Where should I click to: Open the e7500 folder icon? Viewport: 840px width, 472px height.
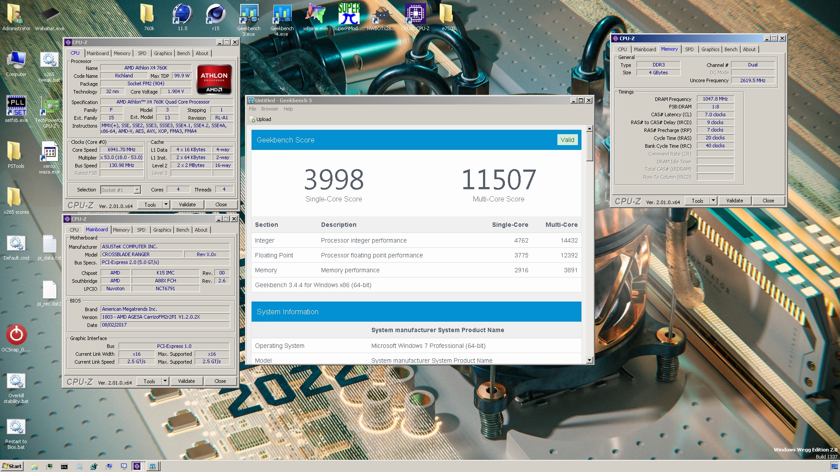point(448,17)
